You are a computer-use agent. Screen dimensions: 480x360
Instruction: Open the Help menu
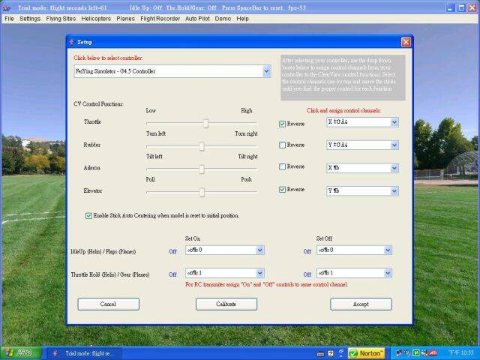(242, 19)
